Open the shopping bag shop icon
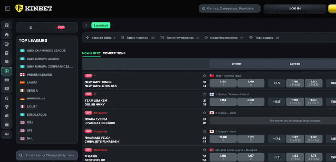 click(x=7, y=124)
